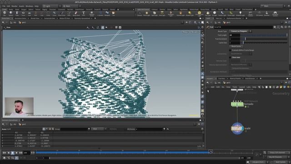Expand the viewport network path dropdown
This screenshot has width=291, height=164.
182,22
